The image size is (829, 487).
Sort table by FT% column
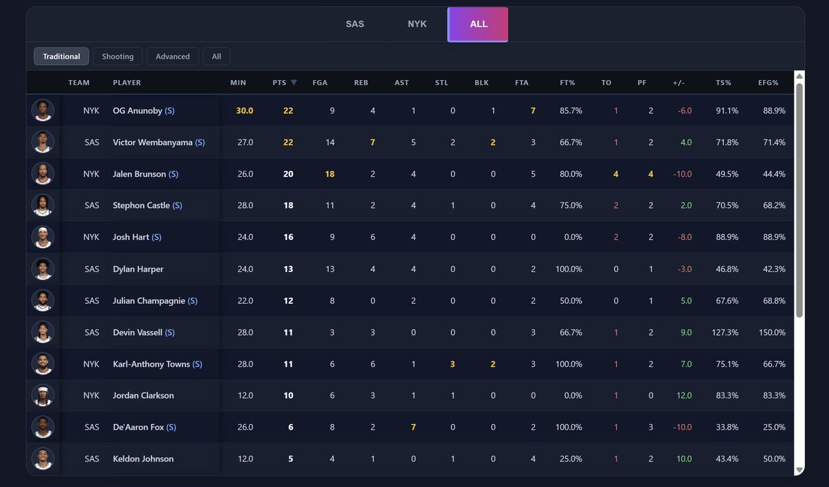coord(567,83)
